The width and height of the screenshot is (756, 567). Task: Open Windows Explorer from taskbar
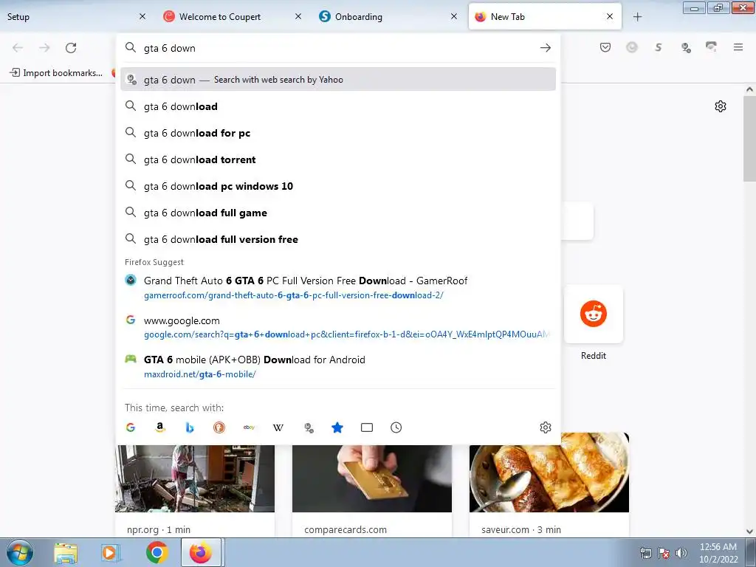[x=66, y=552]
